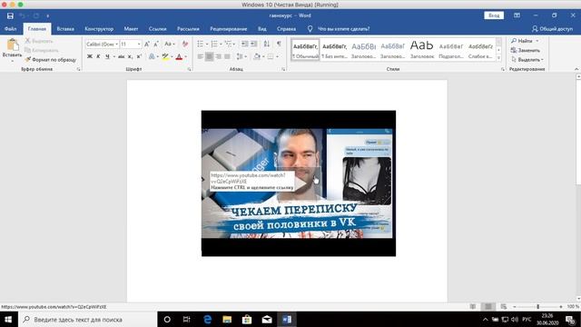Click Общий доступ share button
The image size is (581, 327).
click(552, 29)
